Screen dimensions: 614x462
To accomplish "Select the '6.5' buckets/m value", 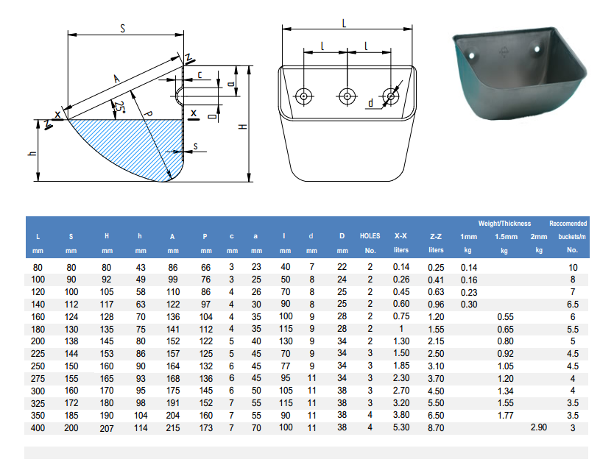I will point(573,305).
